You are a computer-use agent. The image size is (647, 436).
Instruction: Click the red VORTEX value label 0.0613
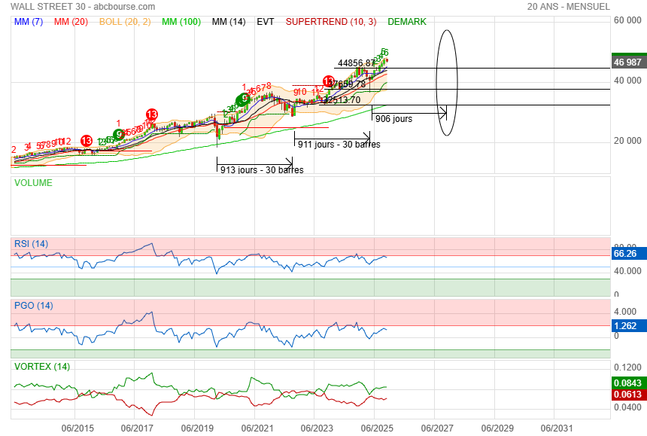[x=626, y=395]
